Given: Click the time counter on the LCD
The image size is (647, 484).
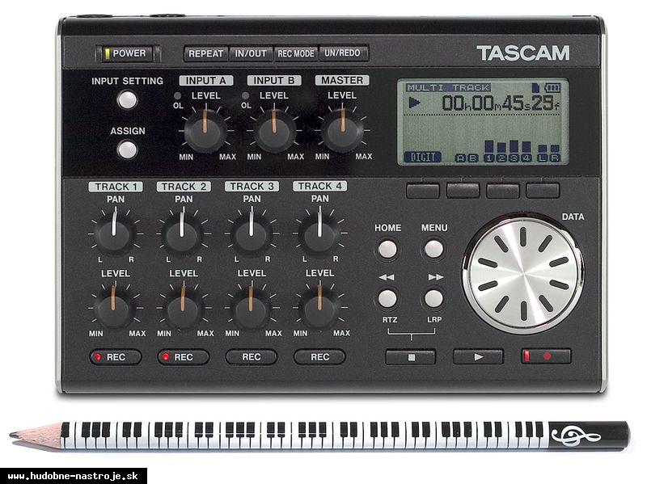Looking at the screenshot, I should (x=500, y=103).
